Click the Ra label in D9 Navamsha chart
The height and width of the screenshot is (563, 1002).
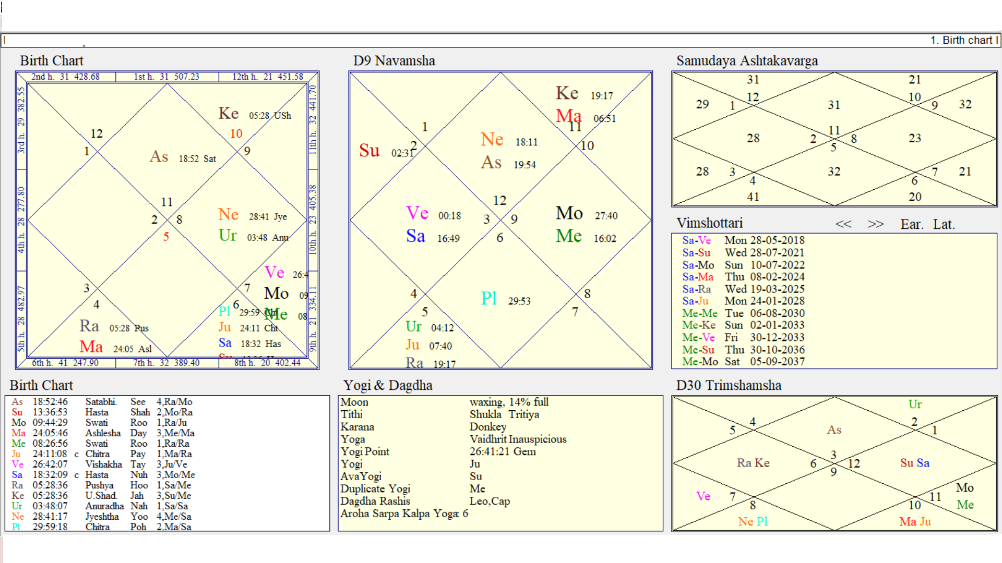click(413, 363)
